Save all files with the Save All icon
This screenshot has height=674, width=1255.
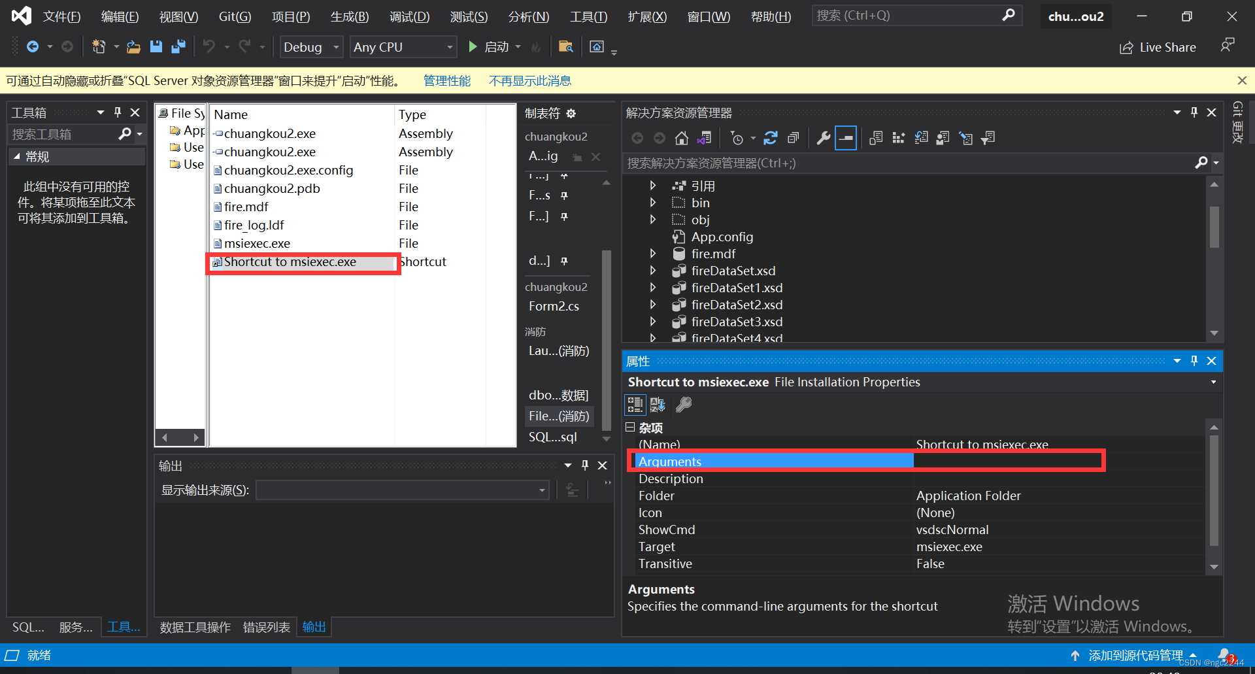pyautogui.click(x=177, y=46)
